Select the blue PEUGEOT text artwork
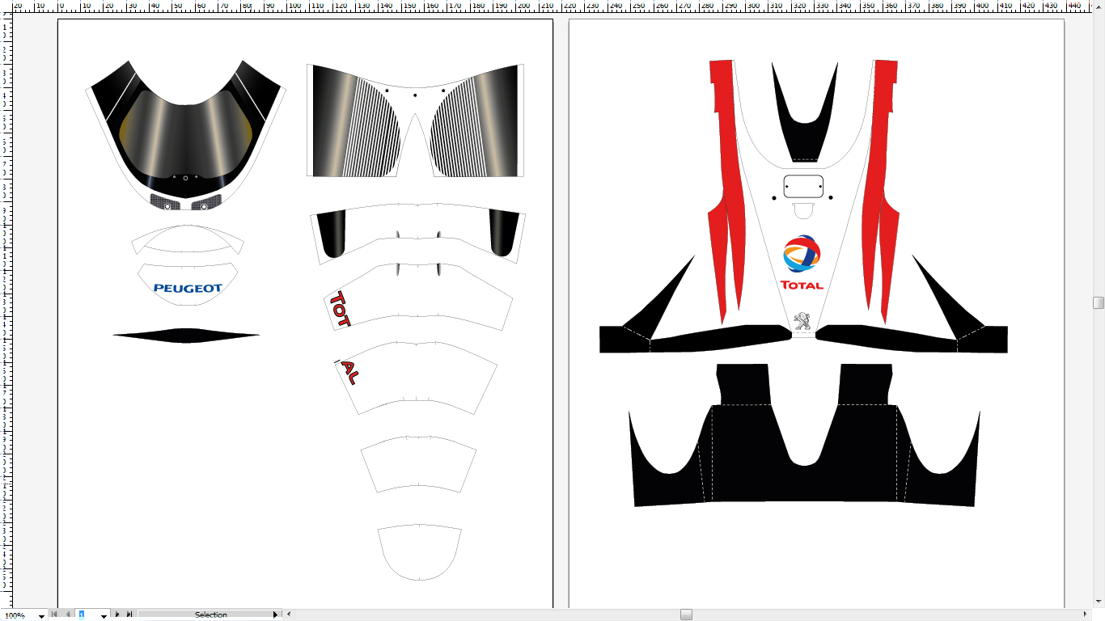The image size is (1105, 621). point(188,288)
